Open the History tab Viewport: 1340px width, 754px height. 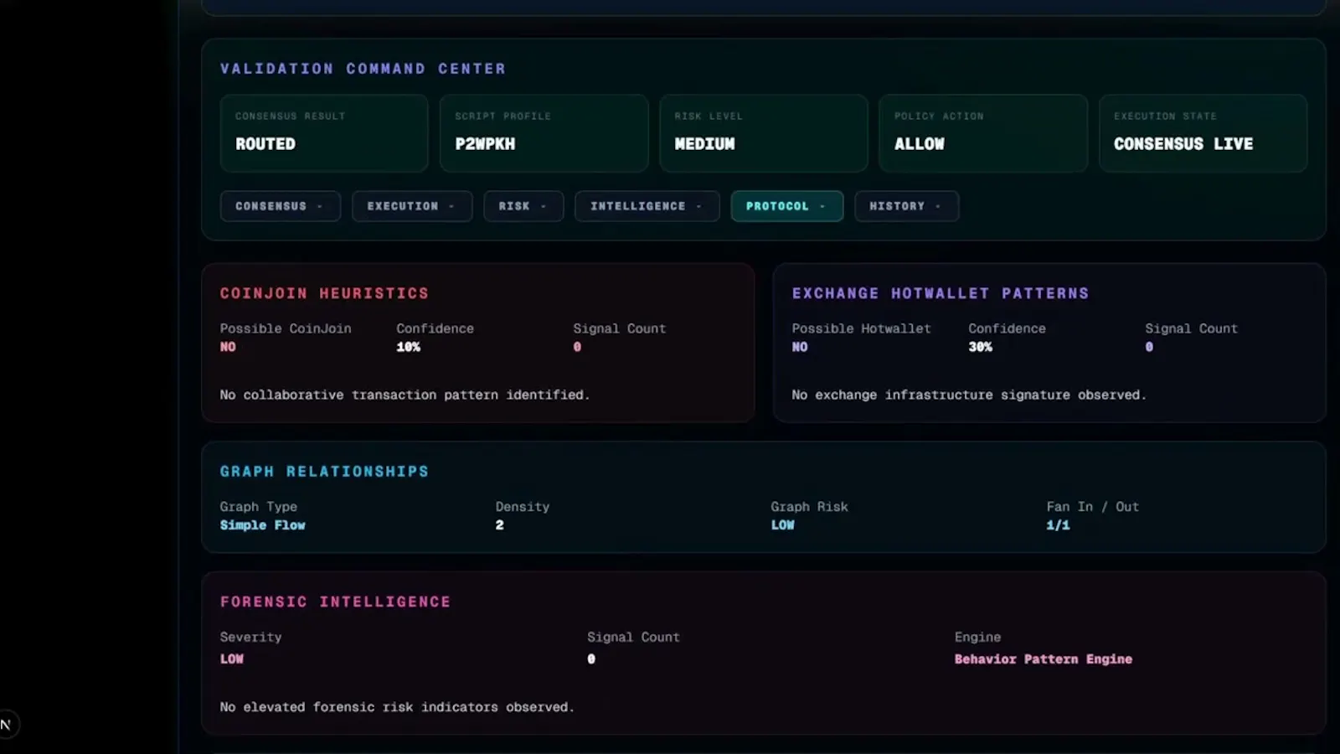(x=906, y=206)
